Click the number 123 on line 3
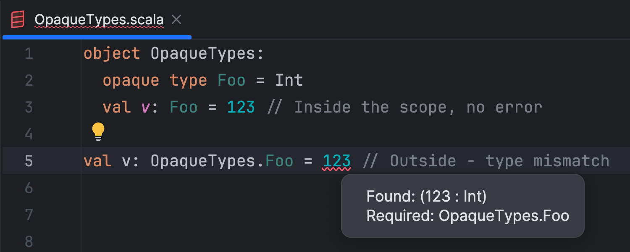Screen dimensions: 630x252 click(x=241, y=108)
